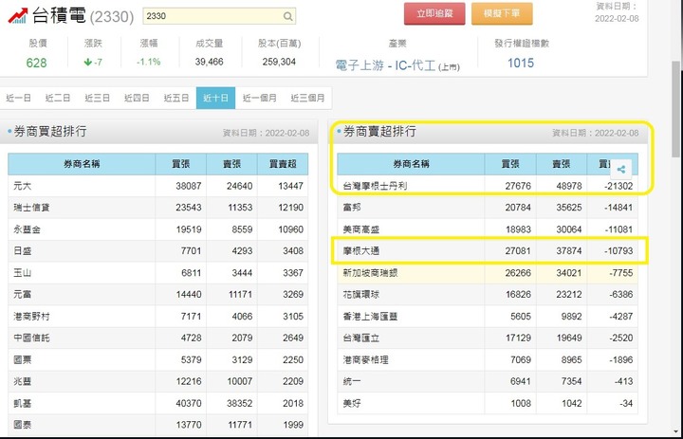Select broker 永豐金 in buy ranking
The image size is (683, 439).
coord(27,229)
